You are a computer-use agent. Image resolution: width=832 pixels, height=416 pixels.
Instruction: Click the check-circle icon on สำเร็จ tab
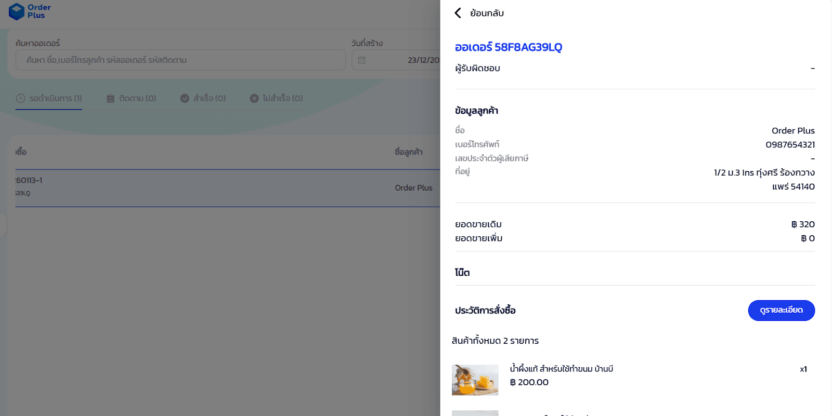click(185, 98)
